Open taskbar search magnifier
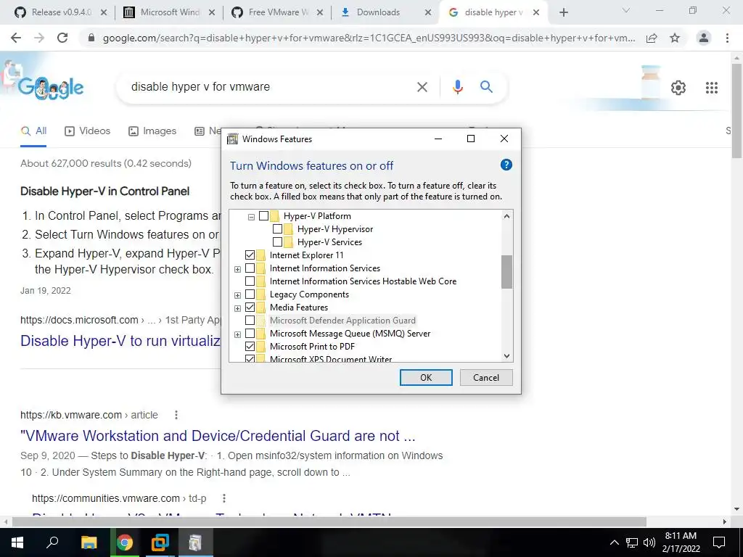Viewport: 743px width, 557px height. tap(52, 542)
